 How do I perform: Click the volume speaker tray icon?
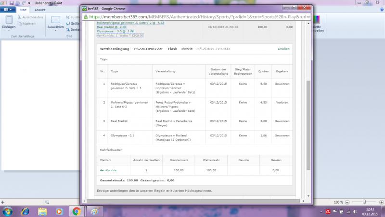click(x=355, y=212)
